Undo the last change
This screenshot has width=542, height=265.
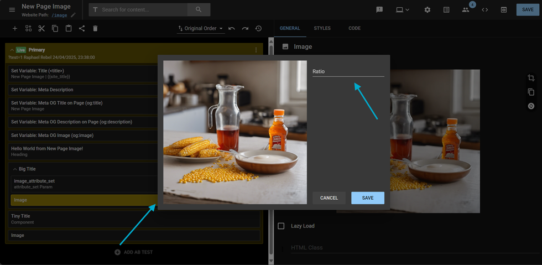[232, 28]
